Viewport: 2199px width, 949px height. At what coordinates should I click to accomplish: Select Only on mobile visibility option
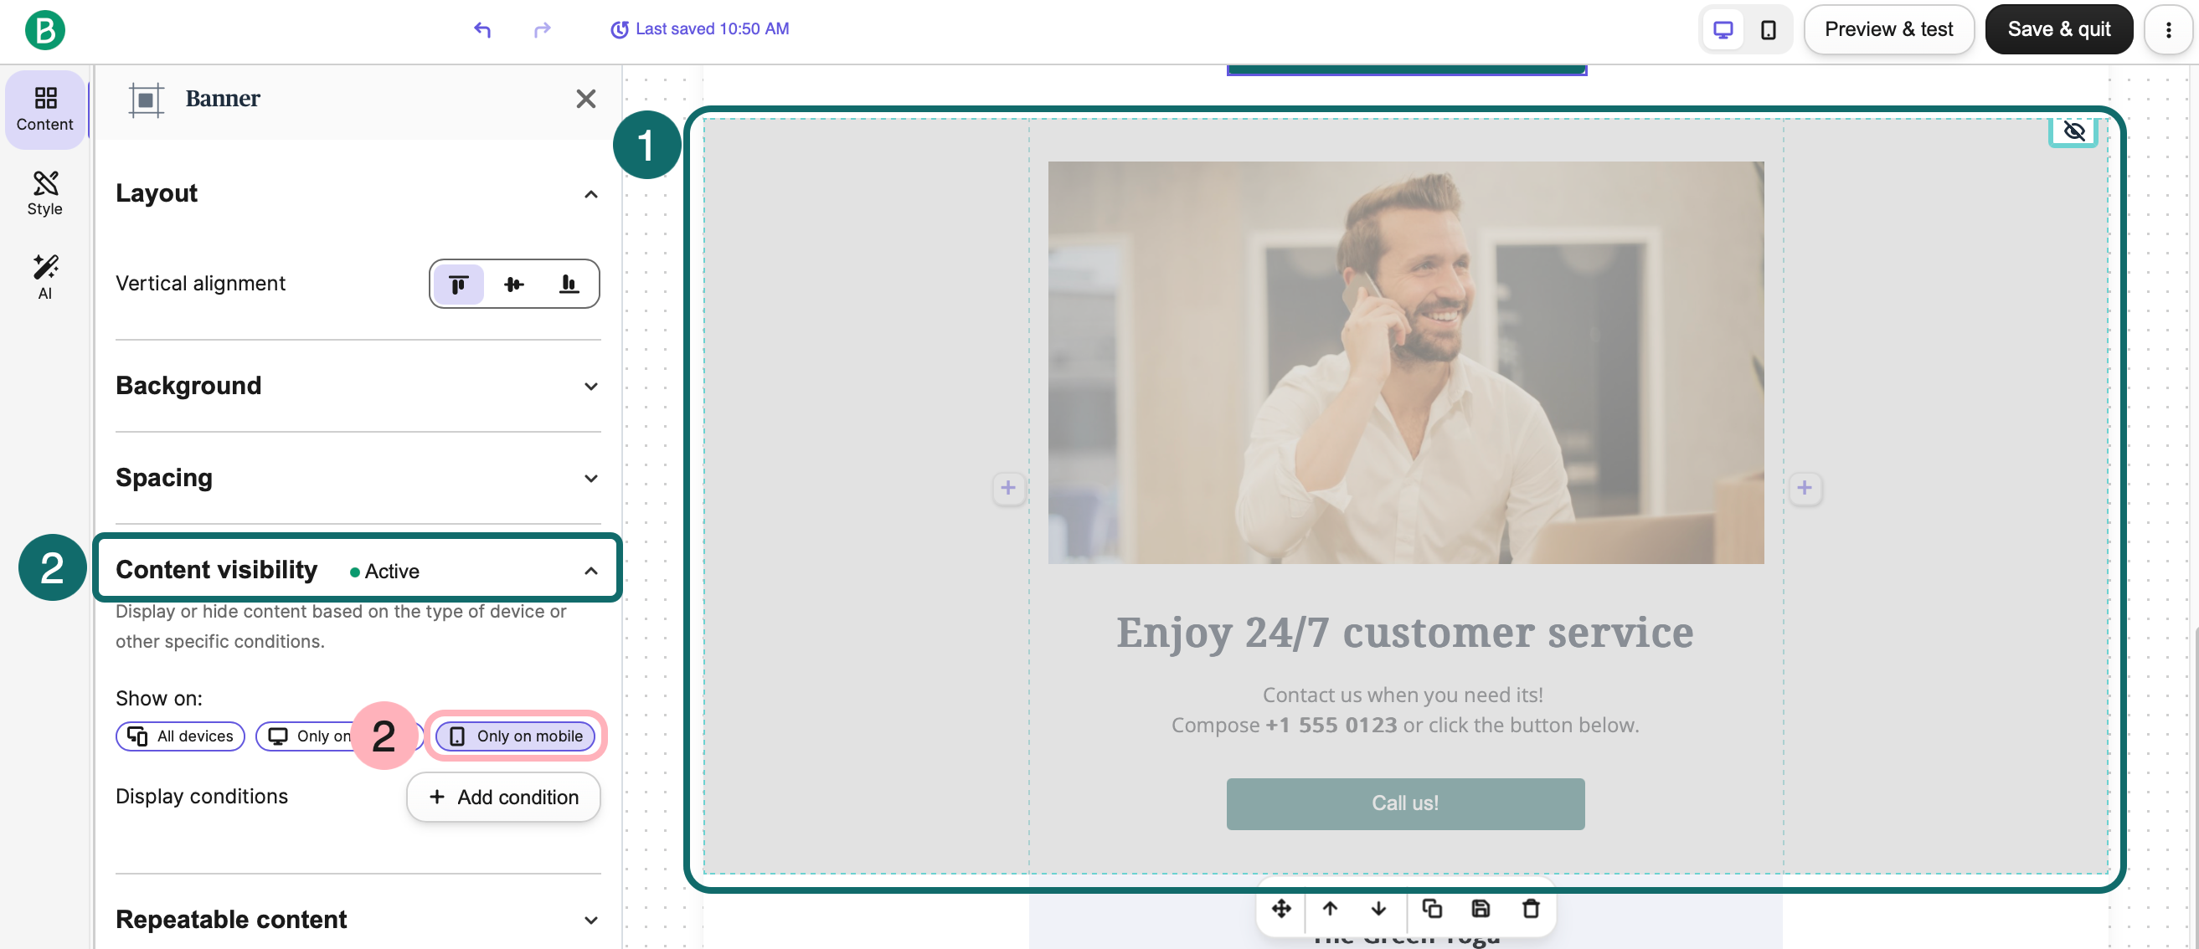tap(516, 736)
